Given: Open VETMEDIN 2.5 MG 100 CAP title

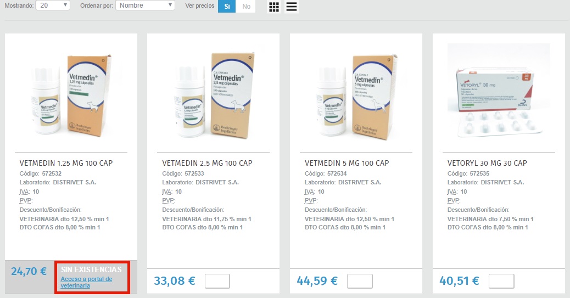Looking at the screenshot, I should click(x=207, y=163).
